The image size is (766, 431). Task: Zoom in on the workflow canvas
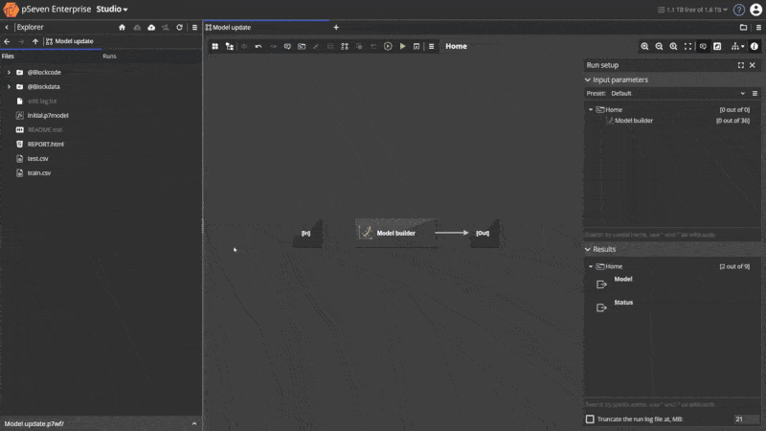644,46
